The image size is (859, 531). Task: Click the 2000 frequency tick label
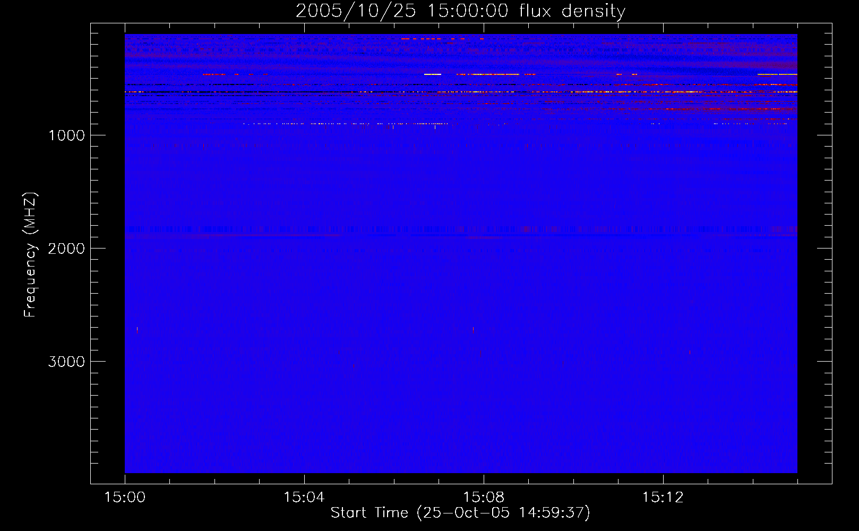(66, 249)
